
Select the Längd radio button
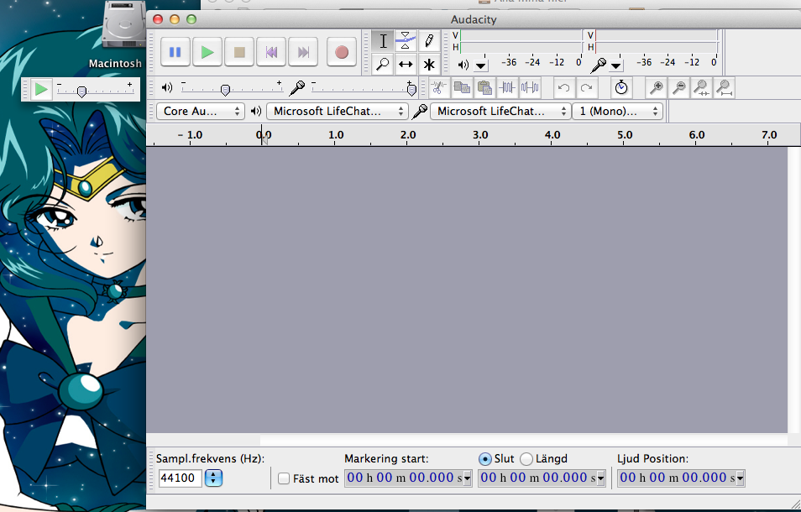[x=526, y=459]
